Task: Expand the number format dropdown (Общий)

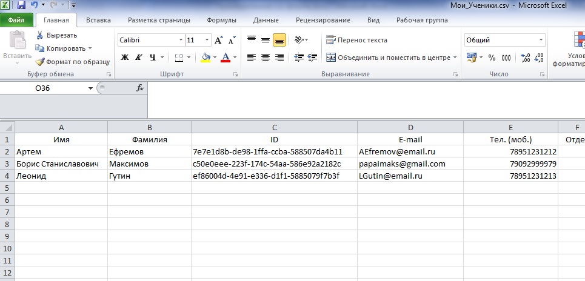Action: [541, 40]
